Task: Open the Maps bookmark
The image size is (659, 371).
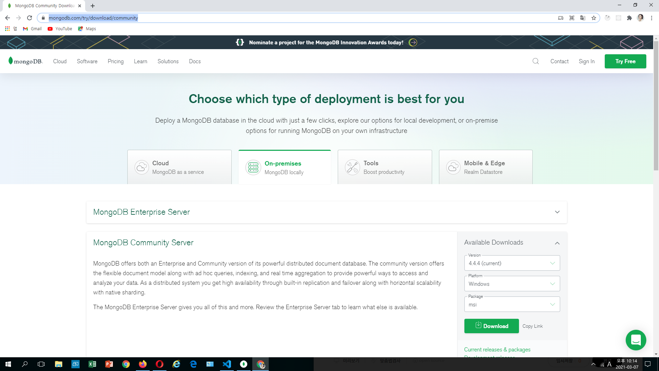Action: click(87, 29)
